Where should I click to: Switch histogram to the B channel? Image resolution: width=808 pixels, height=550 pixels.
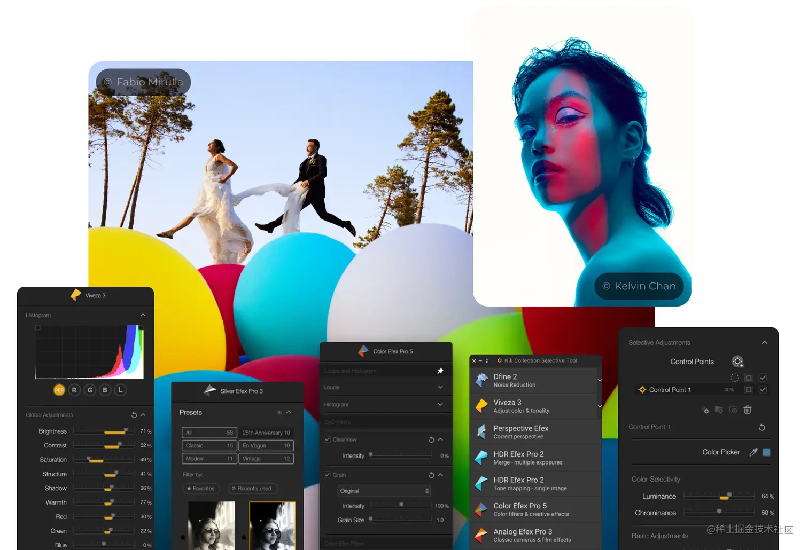pyautogui.click(x=105, y=390)
